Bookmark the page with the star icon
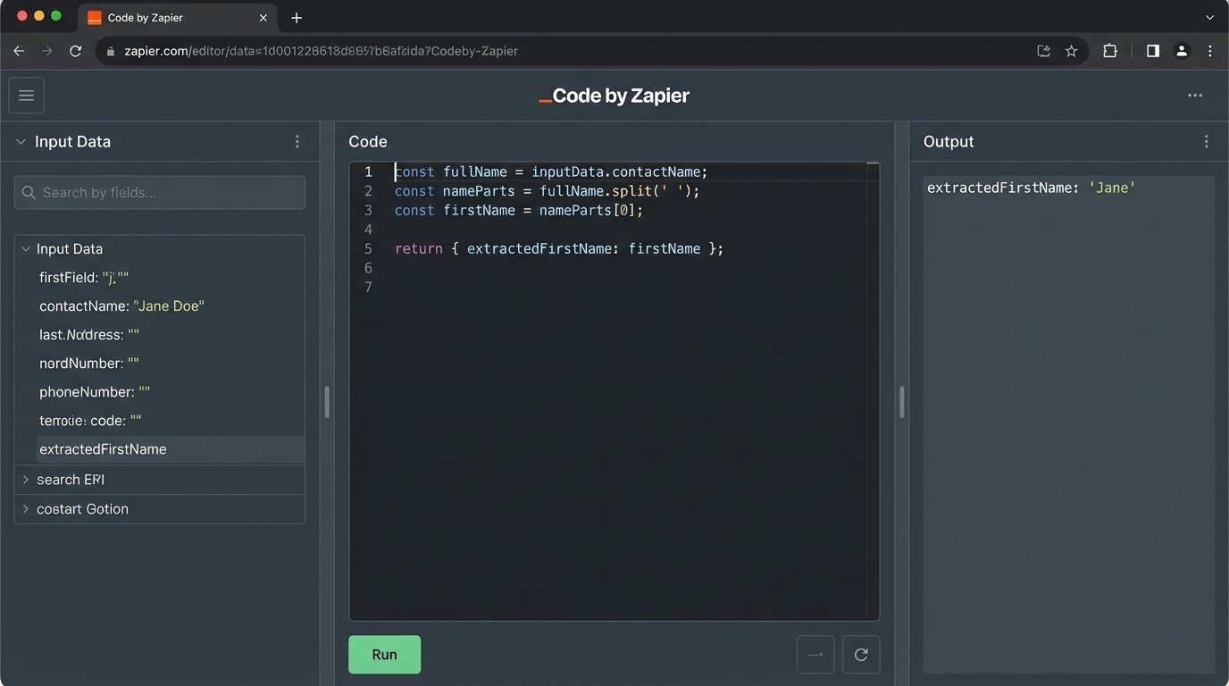 [1071, 51]
